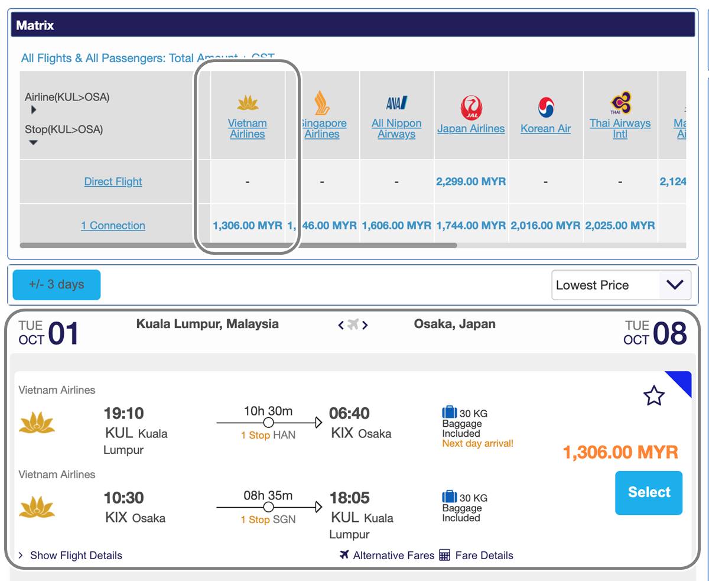709x581 pixels.
Task: Select the 1,306.00 MYR Vietnam Airlines matrix fare
Action: [x=248, y=226]
